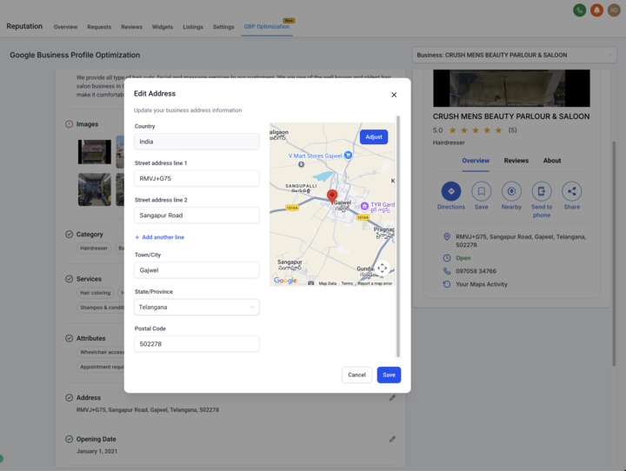Viewport: 626px width, 471px height.
Task: Click the page scrollbar at right edge
Action: tap(614, 254)
